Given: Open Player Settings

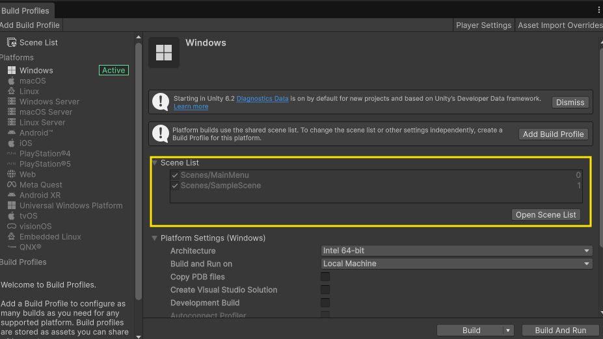Looking at the screenshot, I should pos(484,25).
